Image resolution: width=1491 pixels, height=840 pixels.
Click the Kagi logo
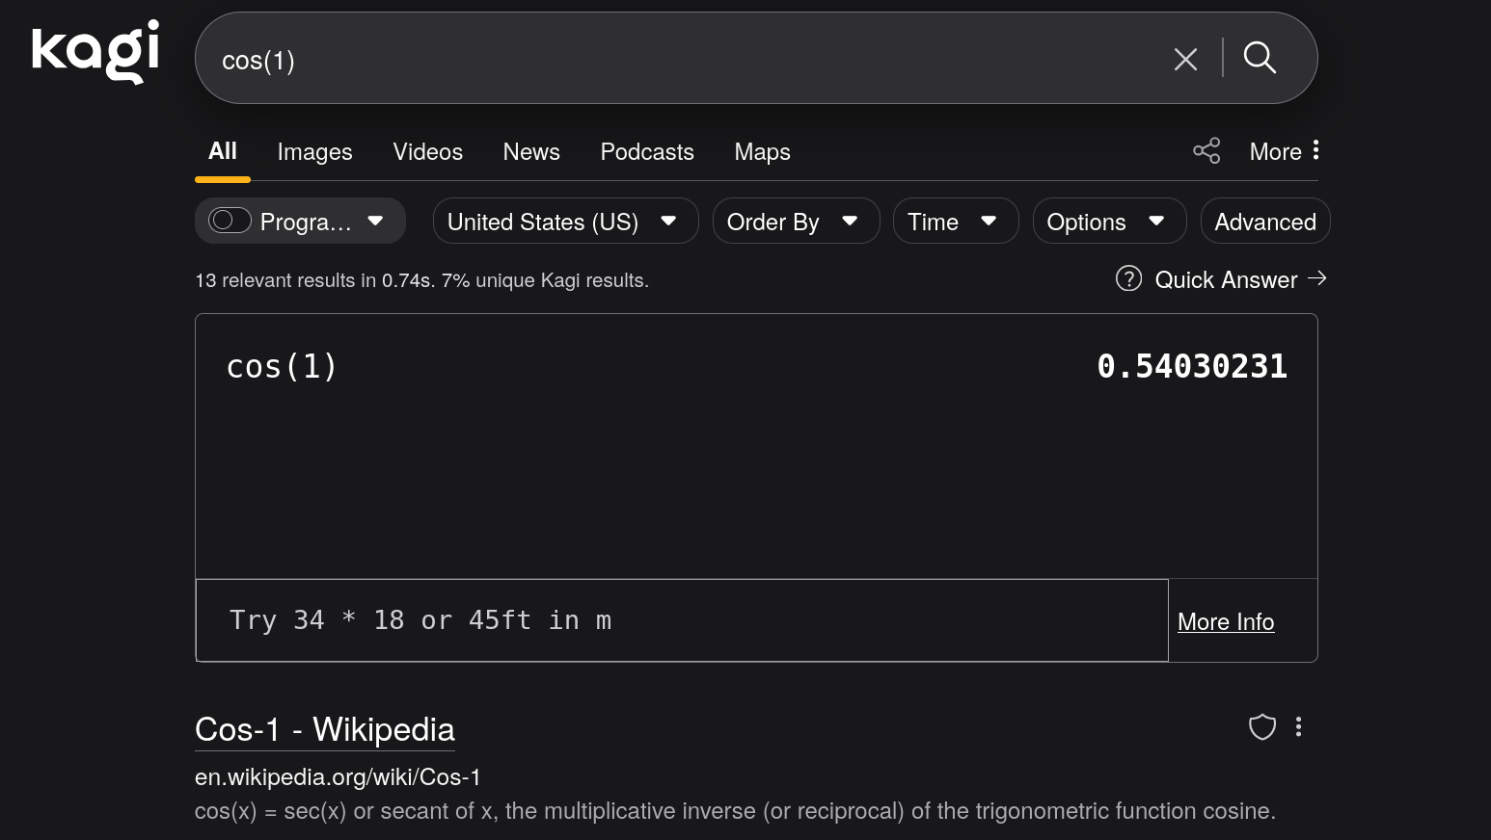pos(95,52)
